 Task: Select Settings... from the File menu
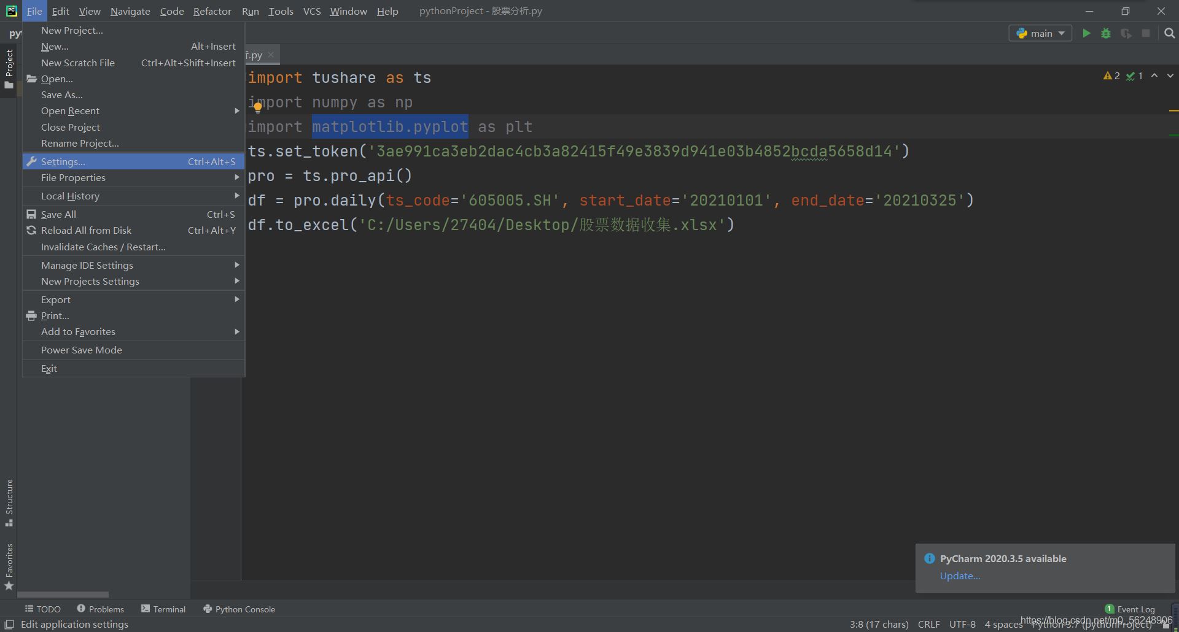coord(63,162)
